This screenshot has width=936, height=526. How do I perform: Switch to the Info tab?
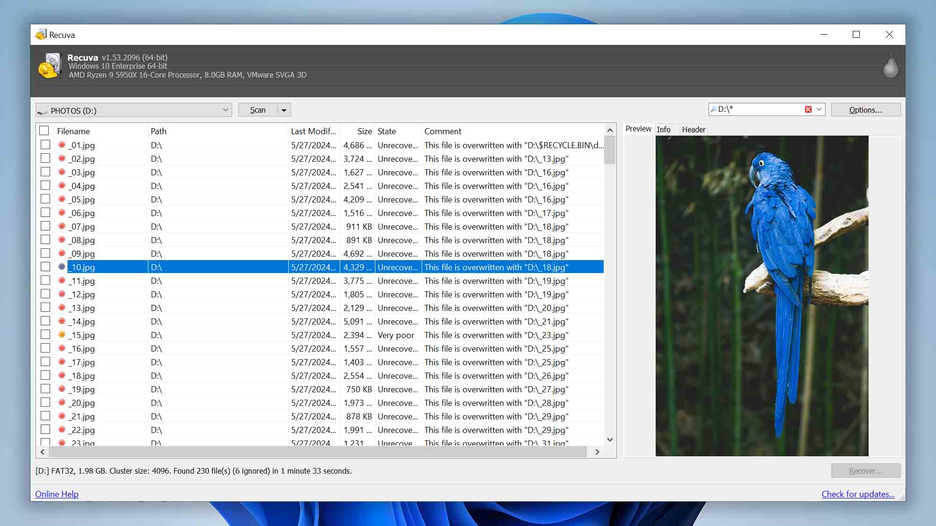point(665,129)
